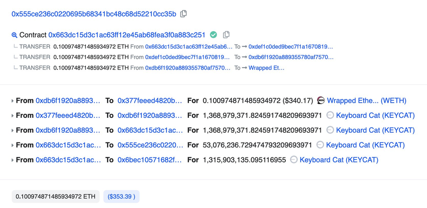Expand the last KEYCAT transfer row
The width and height of the screenshot is (427, 208).
click(x=13, y=160)
